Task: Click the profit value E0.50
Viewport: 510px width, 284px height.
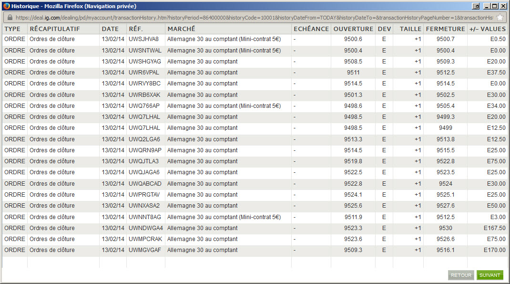Action: tap(498, 39)
